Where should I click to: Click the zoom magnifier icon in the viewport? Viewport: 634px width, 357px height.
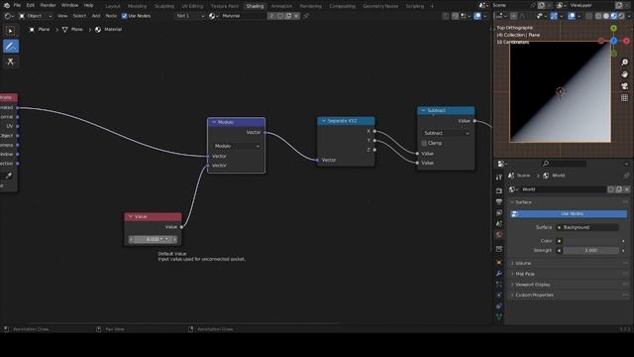click(x=625, y=61)
